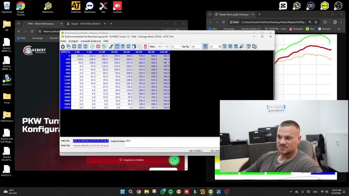
Task: Open the Windows Start menu
Action: pyautogui.click(x=123, y=192)
